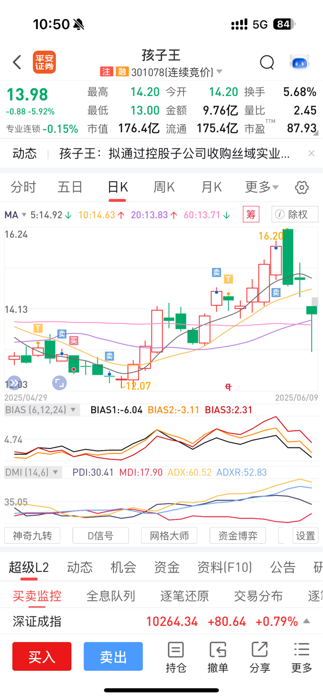Tap the 网格大师 indicator button
323x699 pixels.
point(169,536)
